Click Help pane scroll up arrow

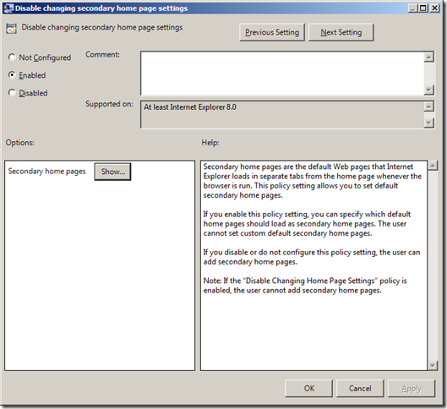[x=433, y=166]
